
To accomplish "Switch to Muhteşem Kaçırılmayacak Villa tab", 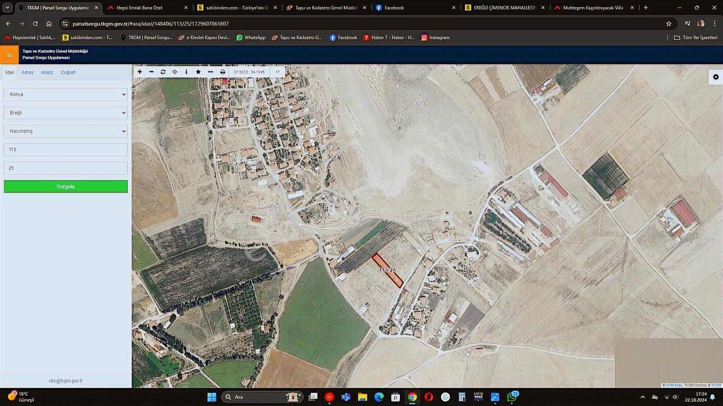I will pos(593,8).
